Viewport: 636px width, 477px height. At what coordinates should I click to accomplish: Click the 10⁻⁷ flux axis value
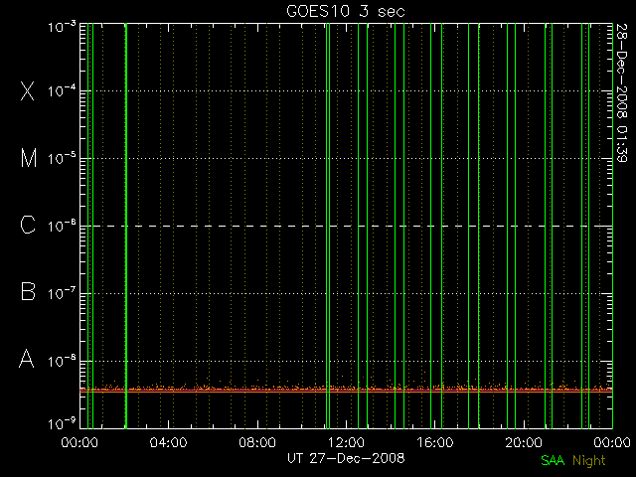click(62, 292)
